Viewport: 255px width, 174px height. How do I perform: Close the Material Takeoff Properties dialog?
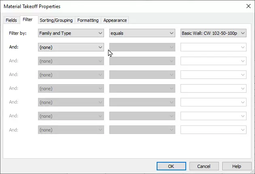point(248,6)
